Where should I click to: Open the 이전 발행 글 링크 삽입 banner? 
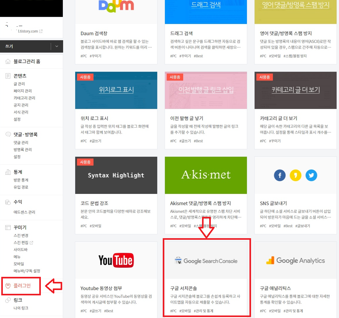tap(206, 90)
